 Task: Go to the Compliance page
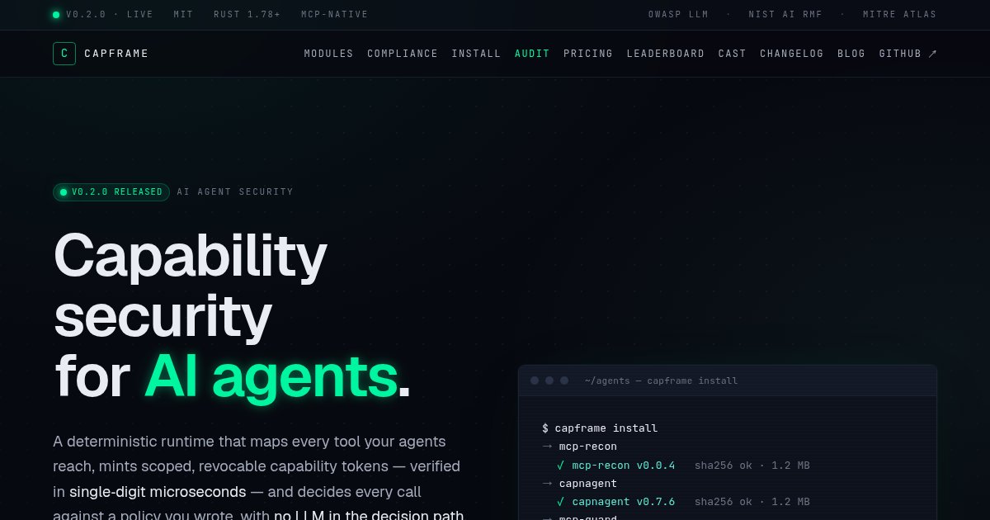pyautogui.click(x=403, y=54)
